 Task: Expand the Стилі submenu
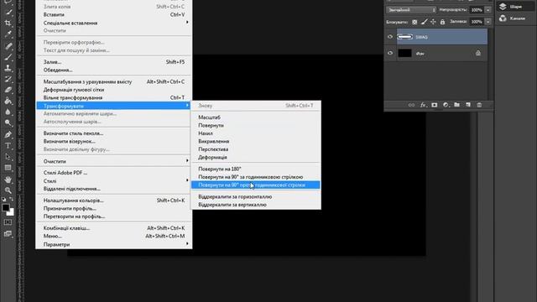[x=114, y=181]
